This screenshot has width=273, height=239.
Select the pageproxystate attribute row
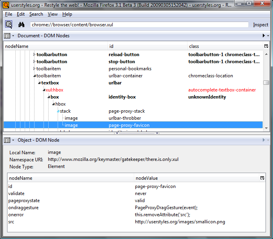coord(136,201)
